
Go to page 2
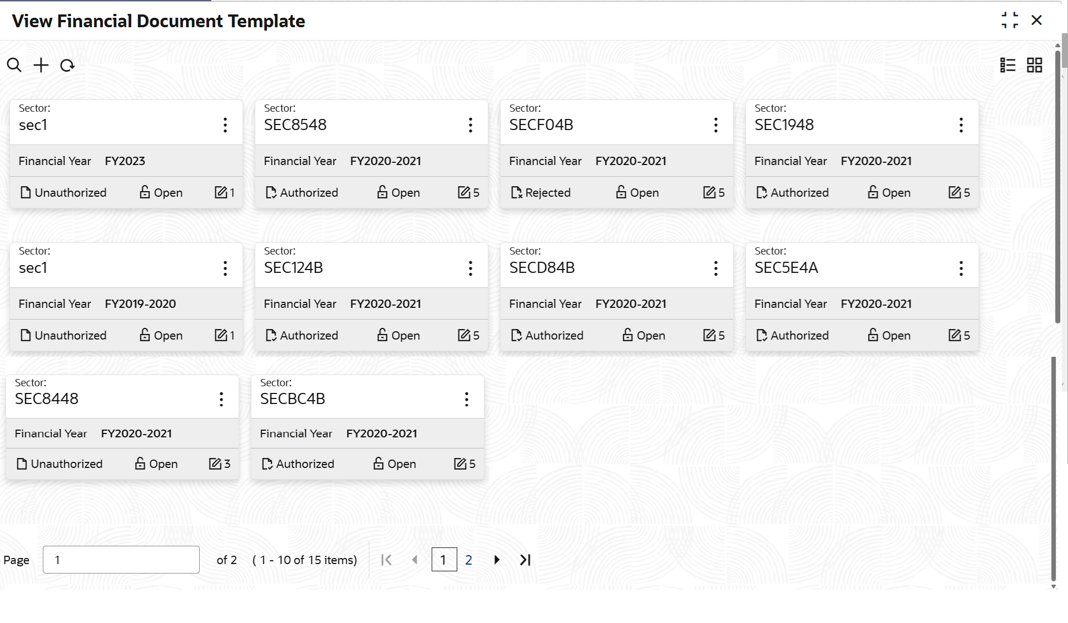[468, 560]
